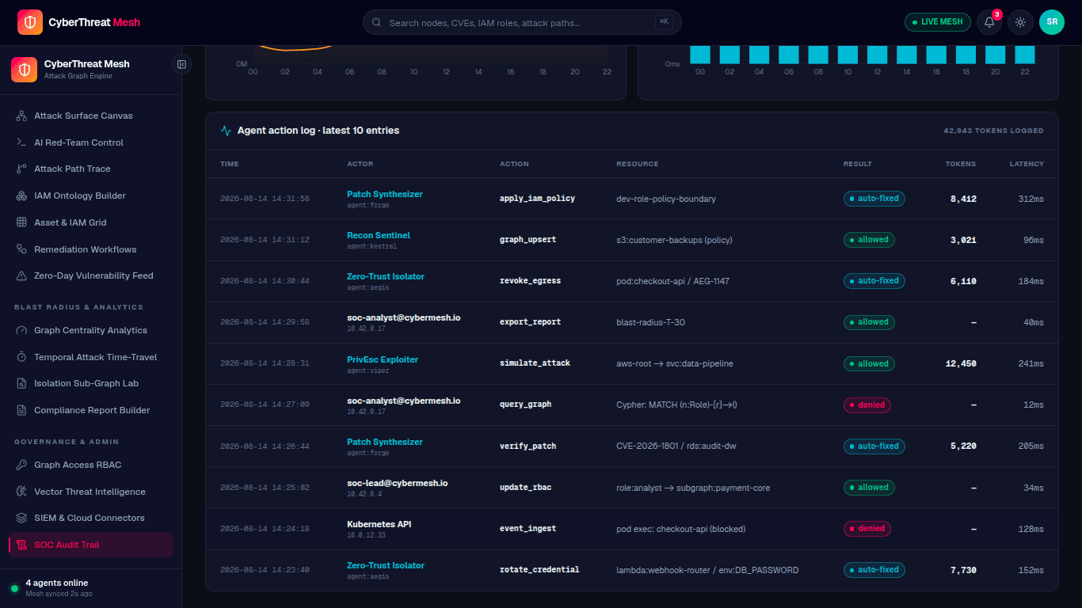Click the Graph Centrality Analytics gauge icon
This screenshot has width=1082, height=608.
[21, 330]
